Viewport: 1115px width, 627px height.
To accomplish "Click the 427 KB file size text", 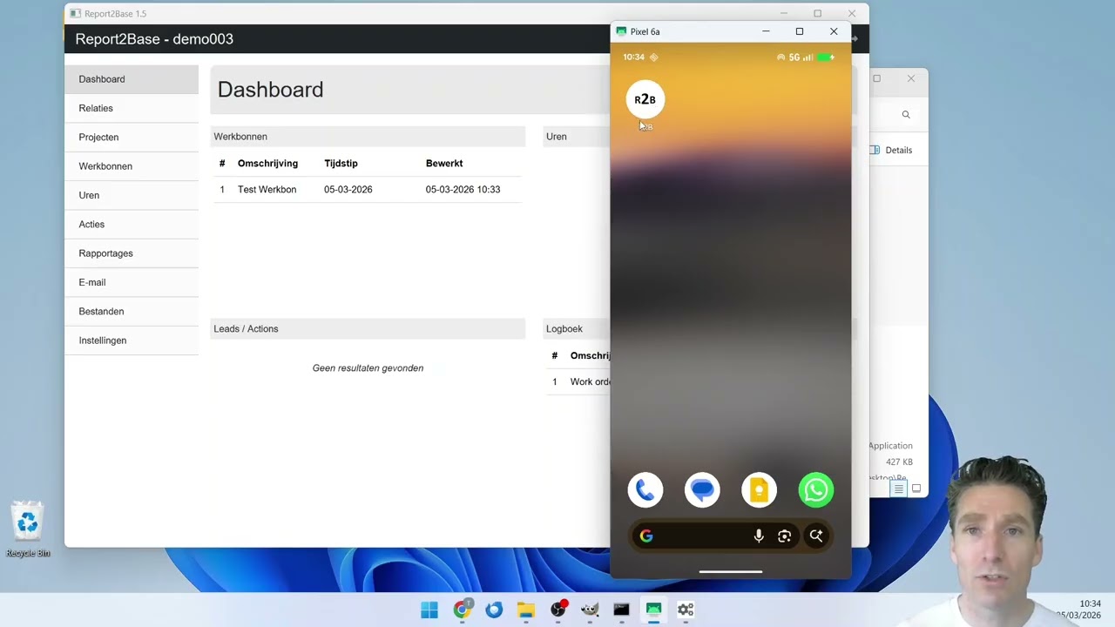I will tap(899, 462).
